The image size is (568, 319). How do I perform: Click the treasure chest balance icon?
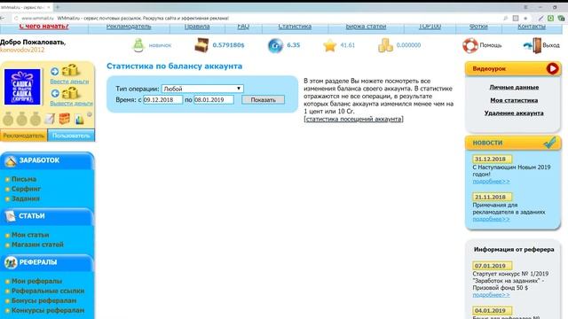[x=201, y=45]
